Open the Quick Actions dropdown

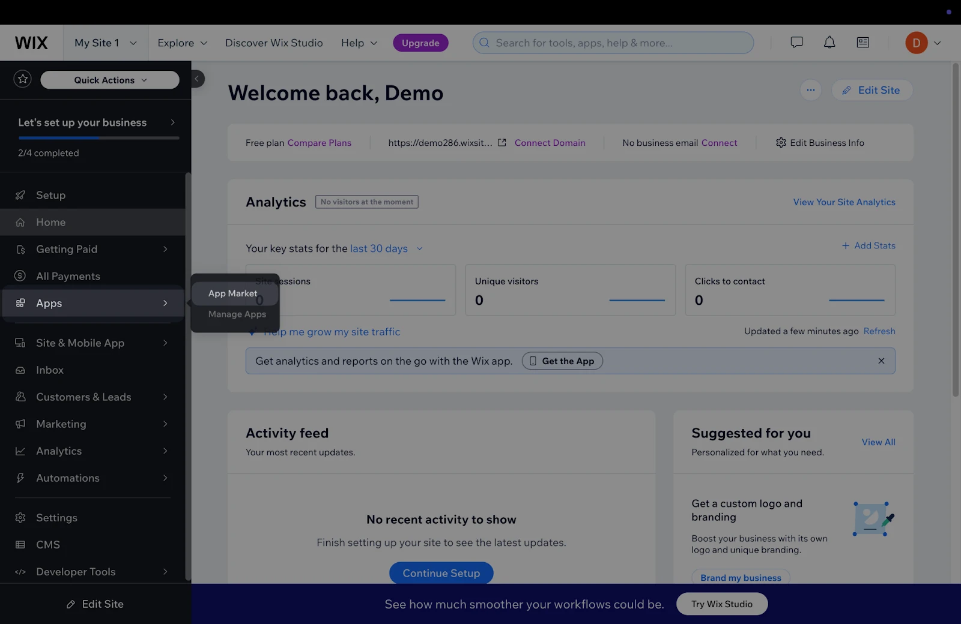(x=110, y=80)
